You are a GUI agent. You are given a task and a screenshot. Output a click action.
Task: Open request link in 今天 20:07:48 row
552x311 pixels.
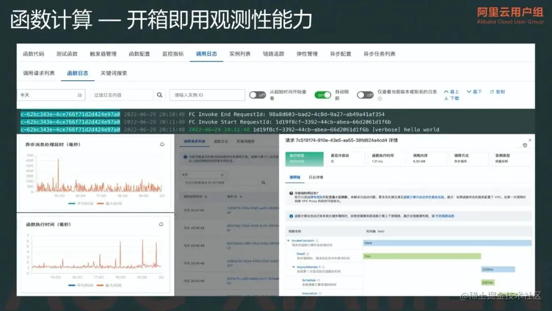[x=253, y=210]
